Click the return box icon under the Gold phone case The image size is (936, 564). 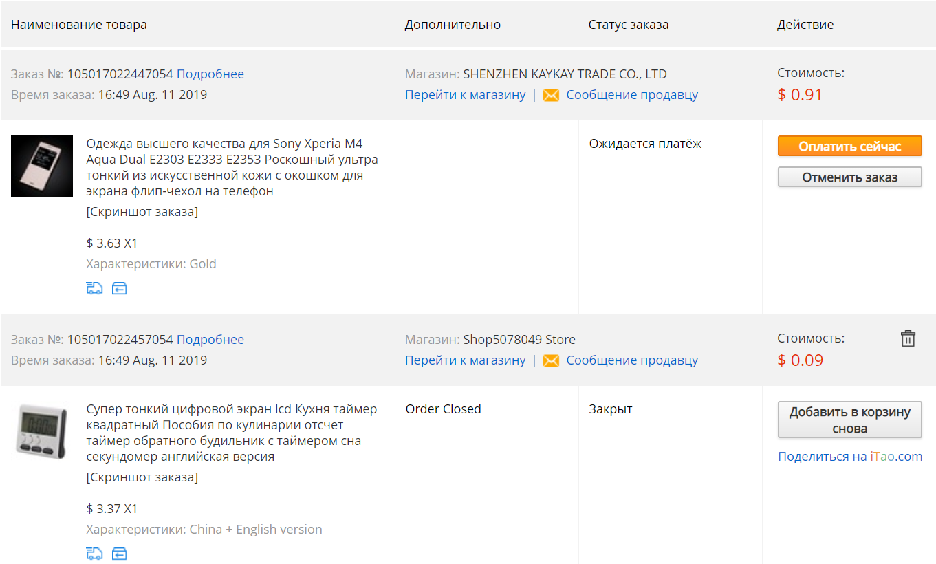tap(119, 288)
